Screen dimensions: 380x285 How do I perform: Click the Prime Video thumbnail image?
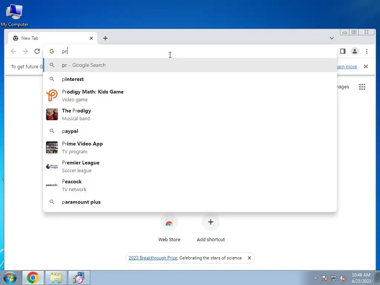pos(52,147)
